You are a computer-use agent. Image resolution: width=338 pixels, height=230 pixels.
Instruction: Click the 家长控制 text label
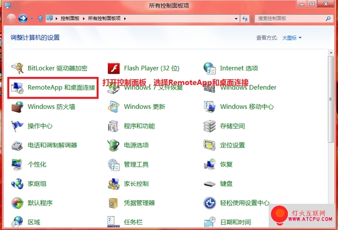click(x=136, y=183)
